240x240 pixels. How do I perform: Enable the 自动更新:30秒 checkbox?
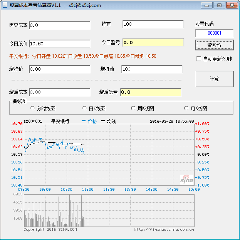199,59
